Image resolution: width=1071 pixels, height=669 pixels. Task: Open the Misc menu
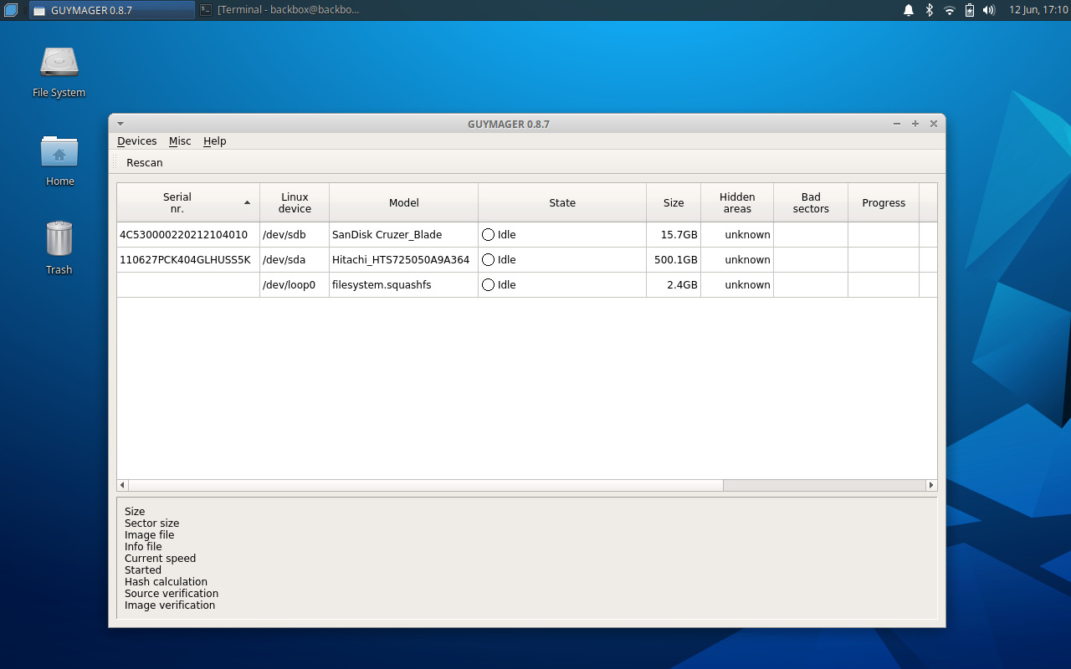pyautogui.click(x=180, y=140)
